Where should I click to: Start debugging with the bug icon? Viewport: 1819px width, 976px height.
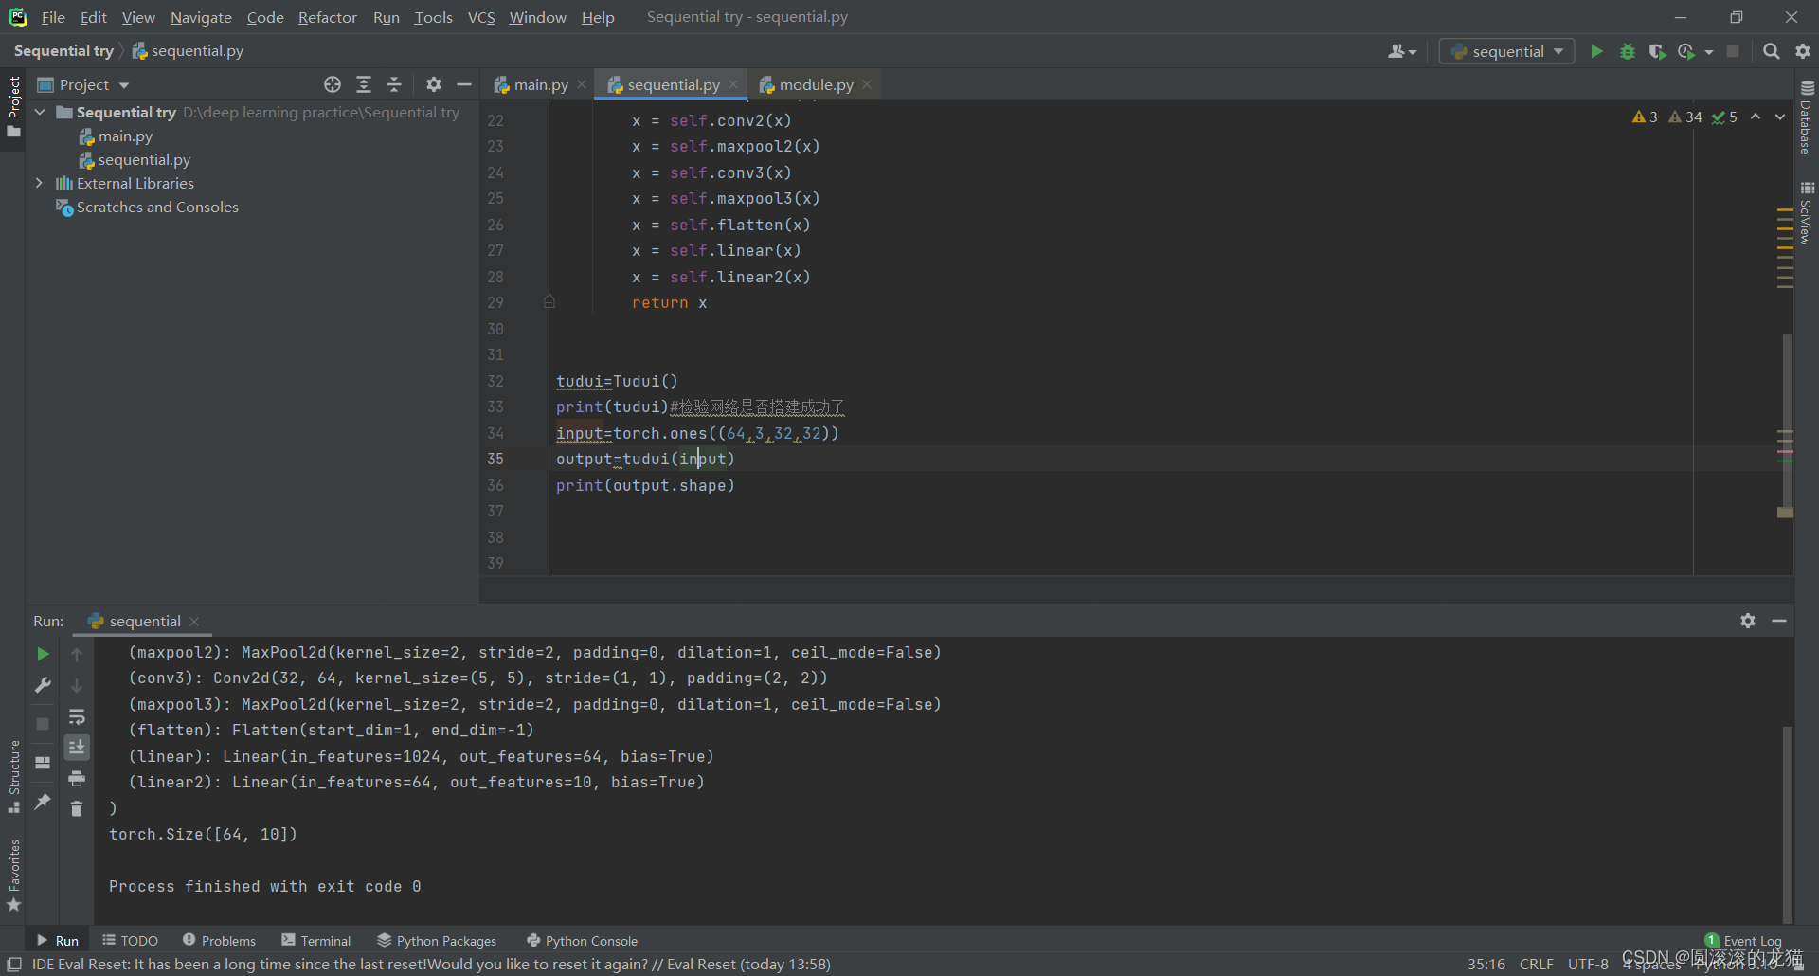click(1628, 51)
